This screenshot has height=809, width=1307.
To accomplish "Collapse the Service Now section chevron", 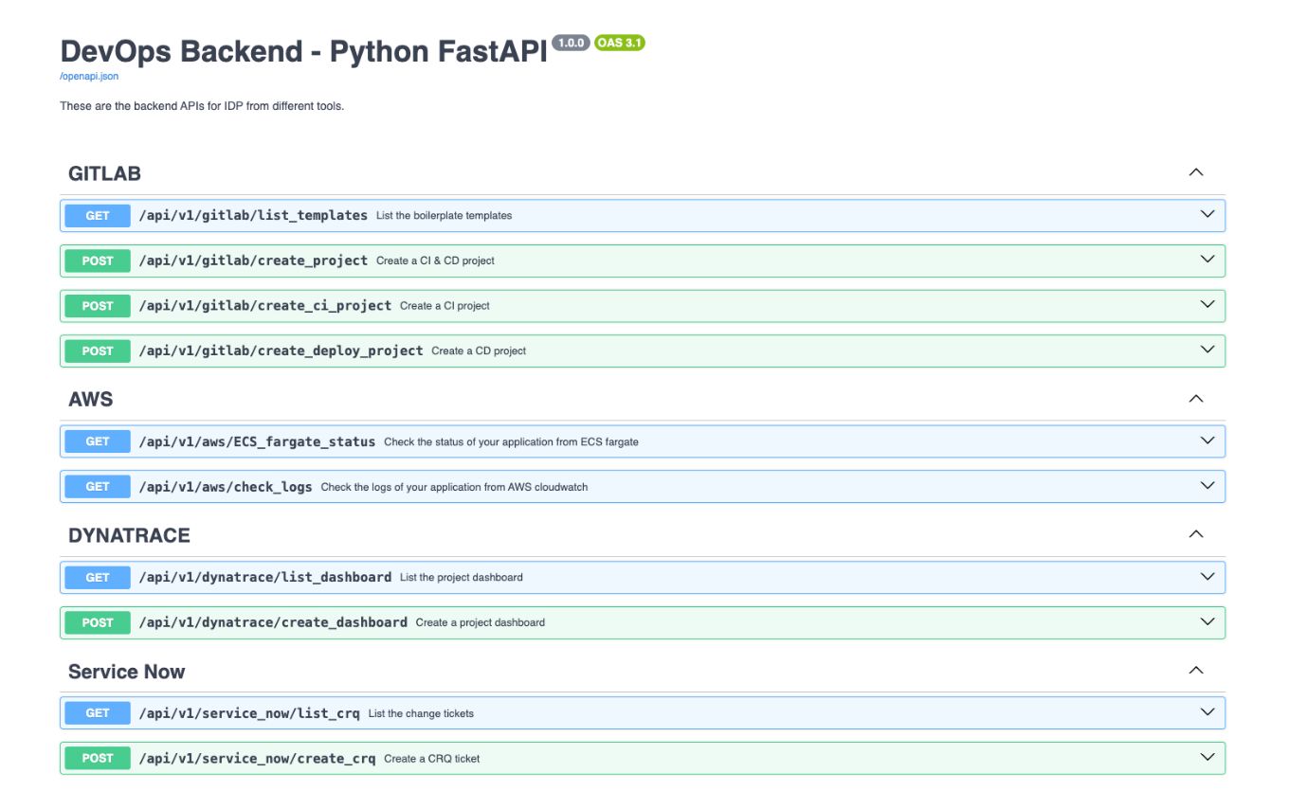I will pos(1196,671).
